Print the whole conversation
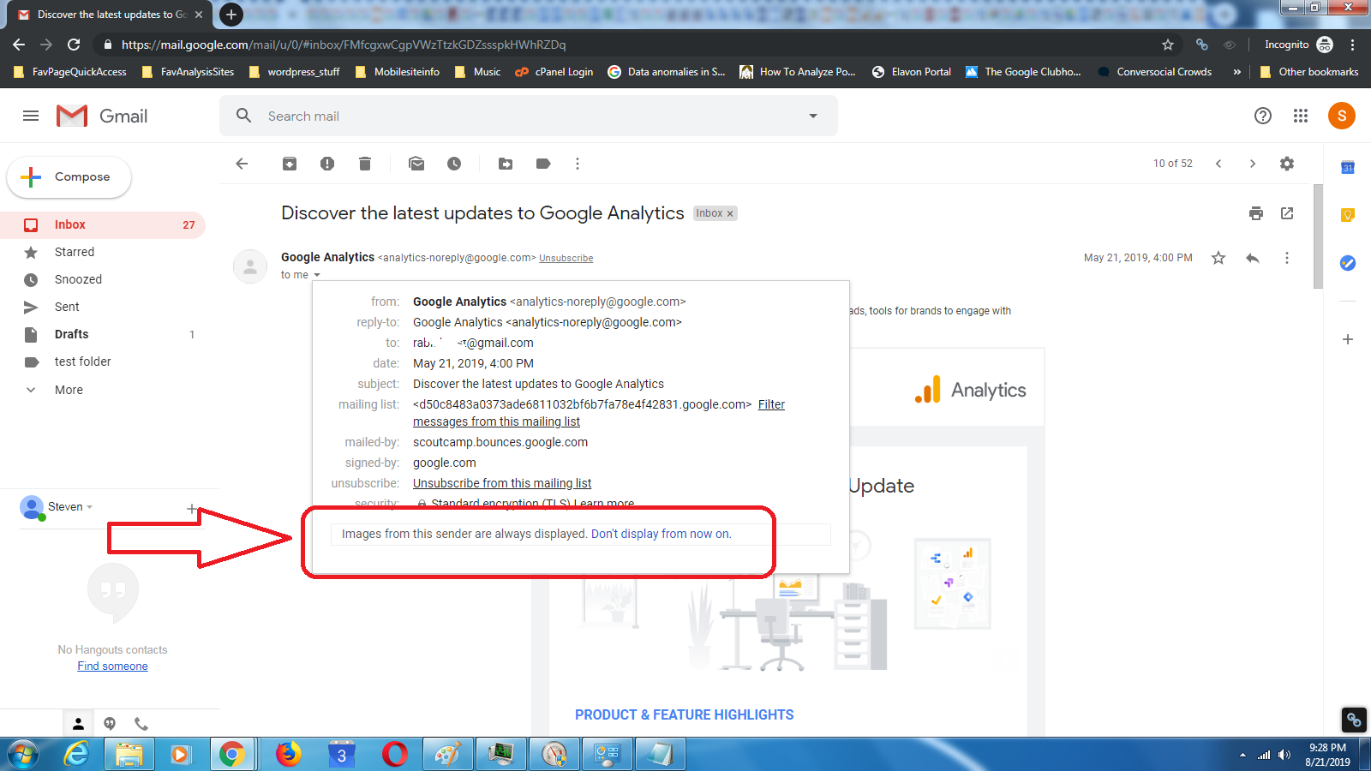 [1256, 213]
